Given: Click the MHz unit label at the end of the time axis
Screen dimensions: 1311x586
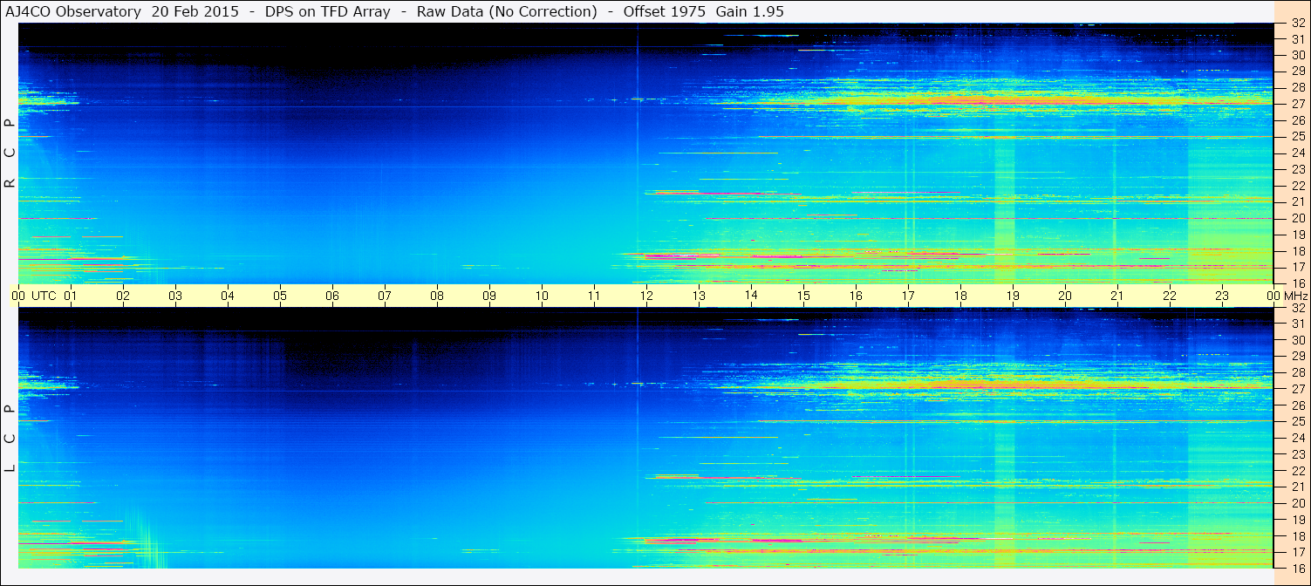Looking at the screenshot, I should (x=1296, y=296).
